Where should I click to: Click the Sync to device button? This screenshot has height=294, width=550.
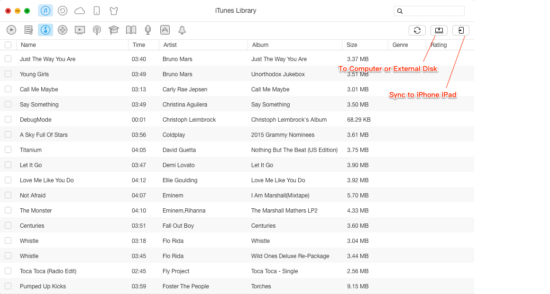click(461, 30)
